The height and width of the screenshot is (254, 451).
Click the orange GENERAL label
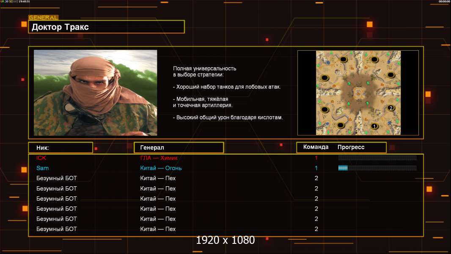[44, 17]
